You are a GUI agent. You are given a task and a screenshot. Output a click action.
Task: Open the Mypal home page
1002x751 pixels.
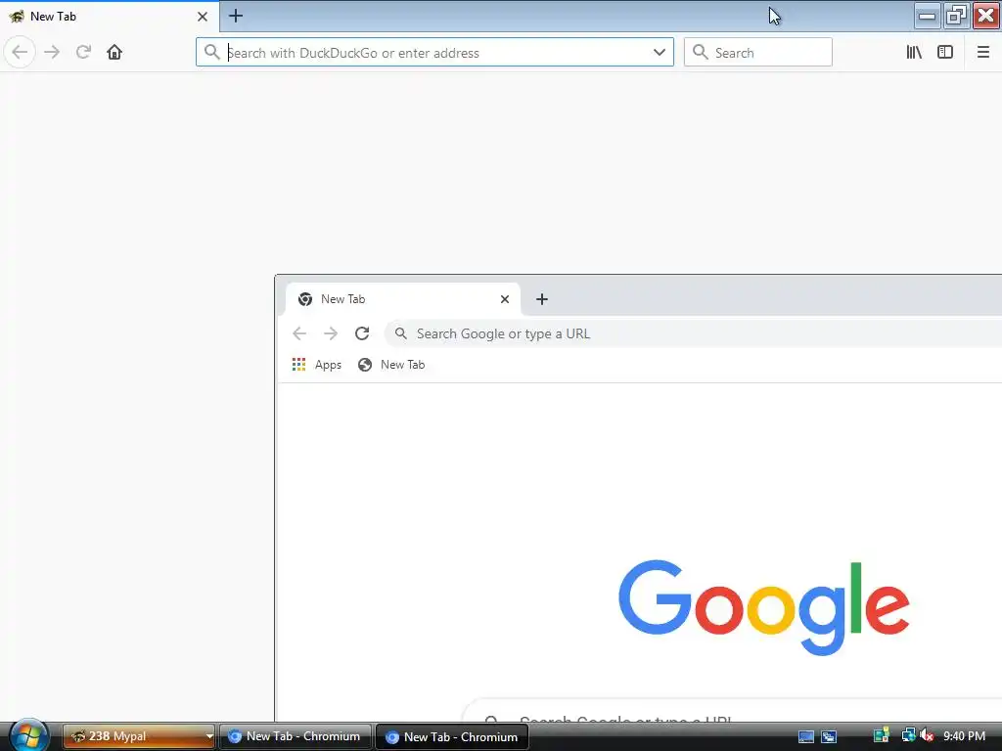click(114, 52)
